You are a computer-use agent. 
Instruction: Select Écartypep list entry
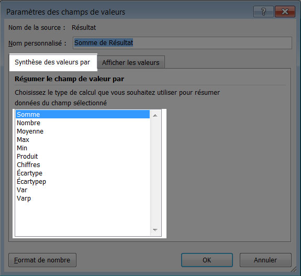[x=83, y=182]
